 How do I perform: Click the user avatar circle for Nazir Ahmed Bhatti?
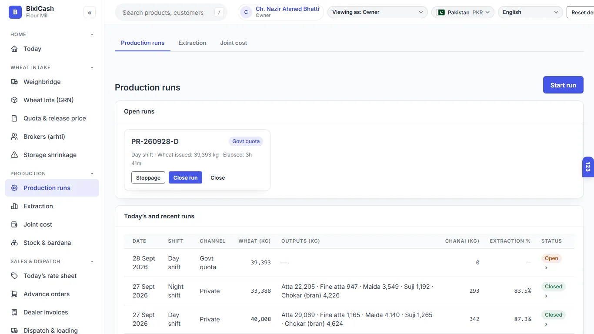tap(246, 12)
